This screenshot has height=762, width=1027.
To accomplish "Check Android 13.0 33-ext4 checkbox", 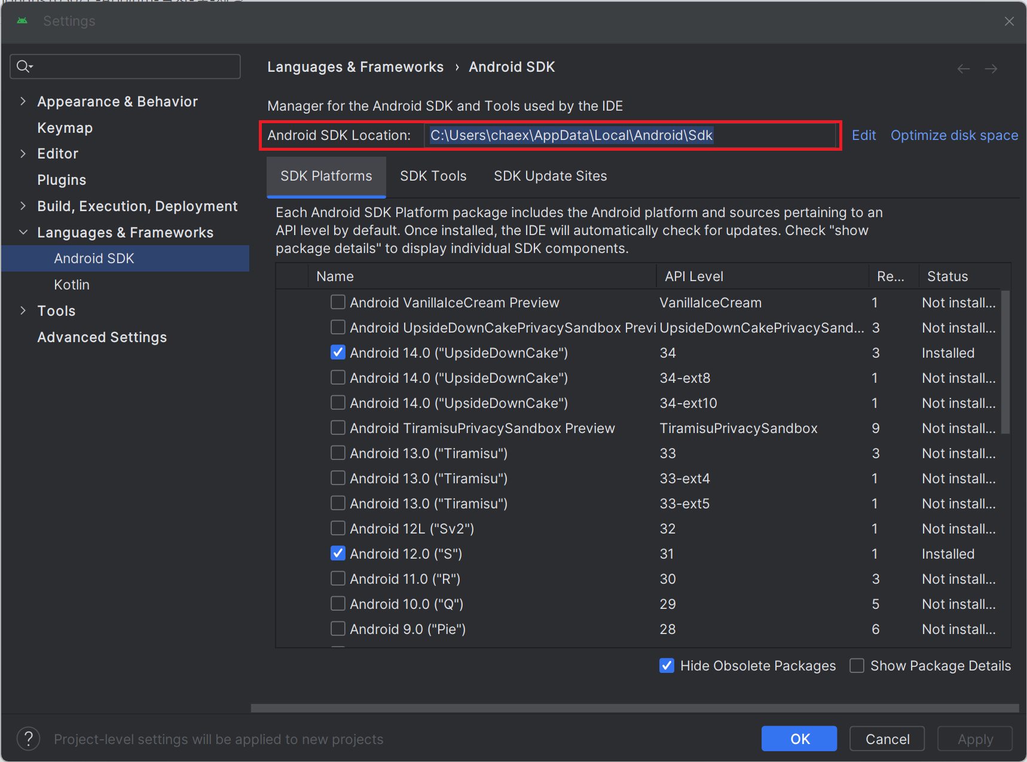I will point(338,478).
